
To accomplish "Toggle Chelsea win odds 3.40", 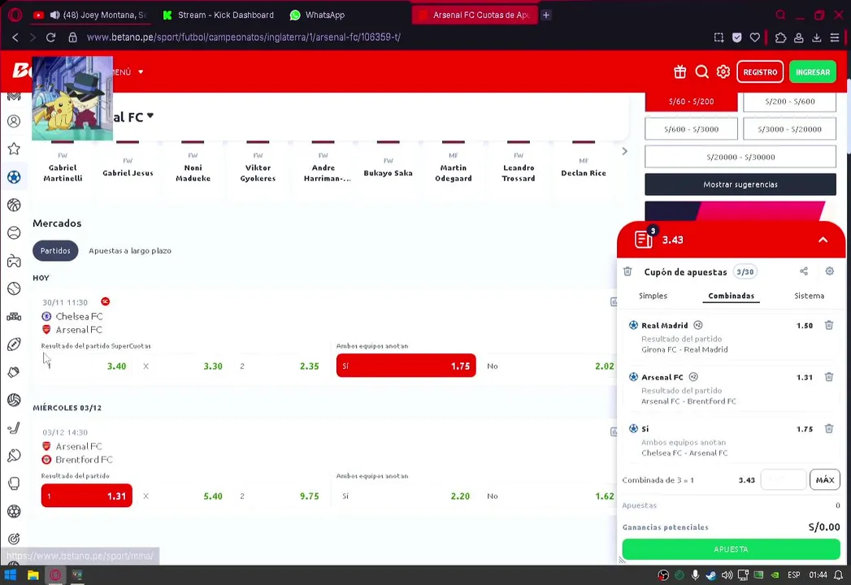I will 86,366.
